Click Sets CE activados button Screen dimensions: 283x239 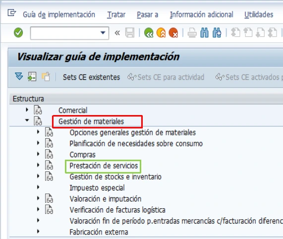(x=249, y=77)
